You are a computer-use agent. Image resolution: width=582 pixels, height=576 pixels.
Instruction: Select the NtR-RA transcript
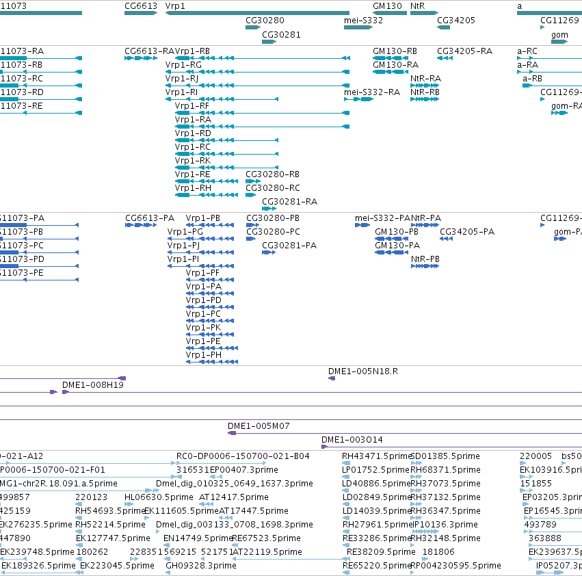(x=425, y=86)
